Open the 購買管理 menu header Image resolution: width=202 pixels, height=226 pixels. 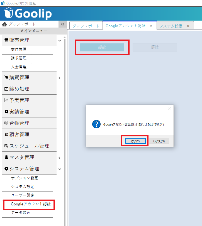(29, 77)
